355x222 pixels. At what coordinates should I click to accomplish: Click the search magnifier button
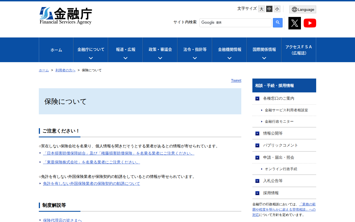pyautogui.click(x=278, y=22)
